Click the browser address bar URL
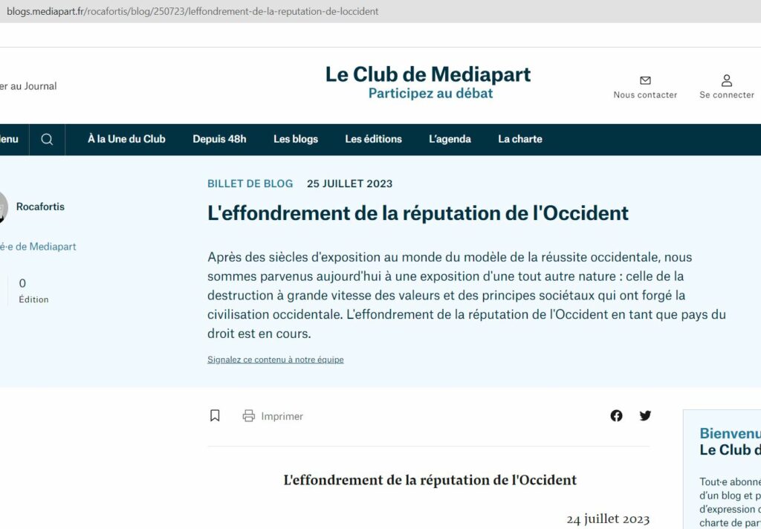Viewport: 761px width, 529px height. click(x=192, y=11)
